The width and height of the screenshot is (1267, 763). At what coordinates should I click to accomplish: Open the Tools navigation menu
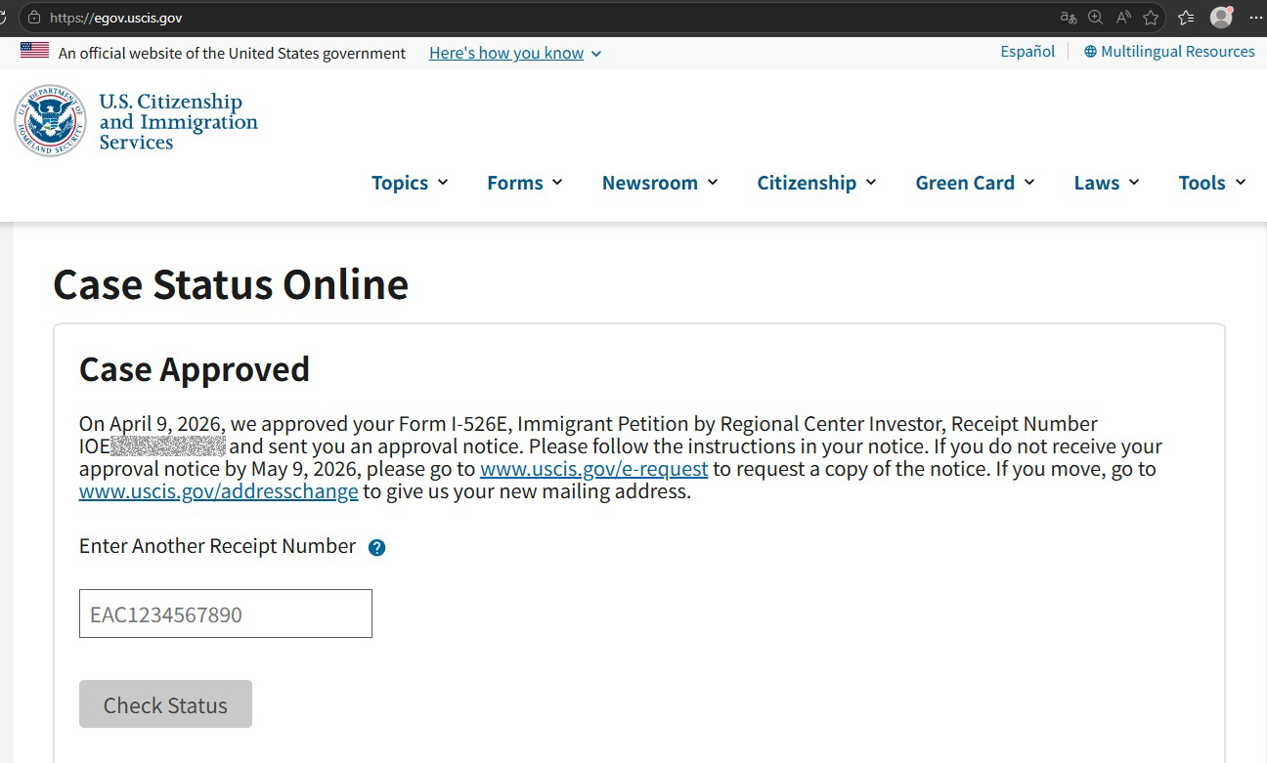tap(1212, 183)
